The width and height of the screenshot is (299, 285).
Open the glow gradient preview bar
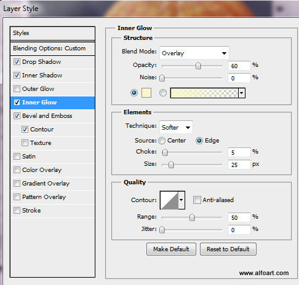(x=204, y=93)
